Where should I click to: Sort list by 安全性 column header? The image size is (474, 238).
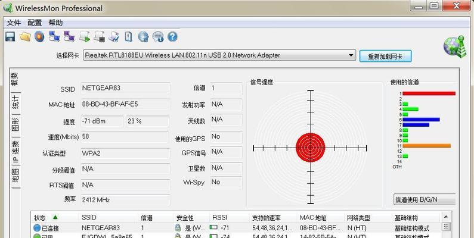click(x=191, y=218)
